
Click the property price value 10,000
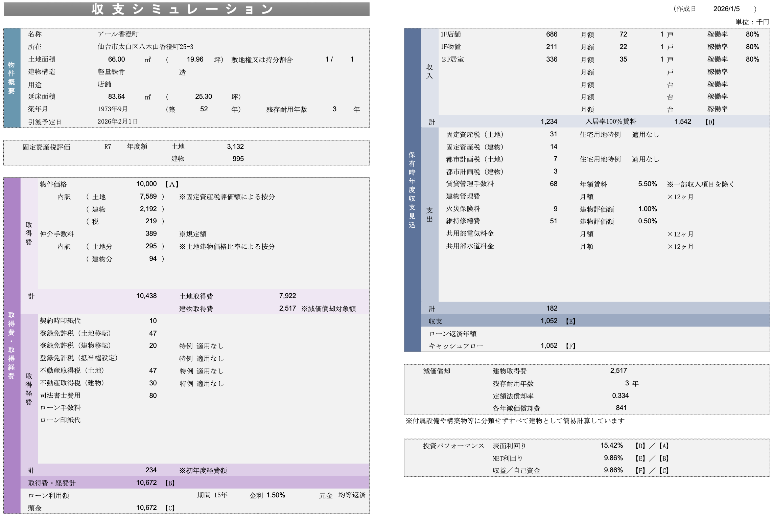tap(146, 184)
